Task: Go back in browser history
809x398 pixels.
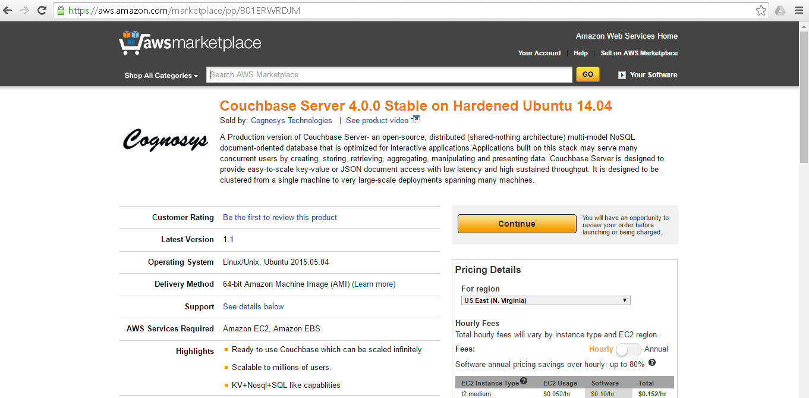Action: (9, 10)
